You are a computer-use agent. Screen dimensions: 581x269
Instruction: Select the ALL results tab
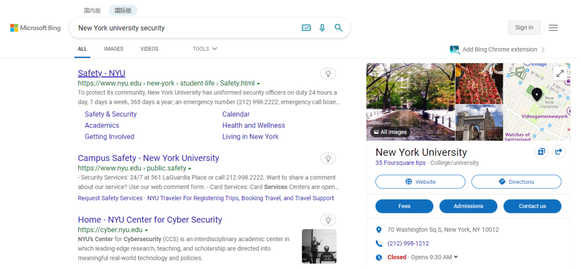(82, 49)
